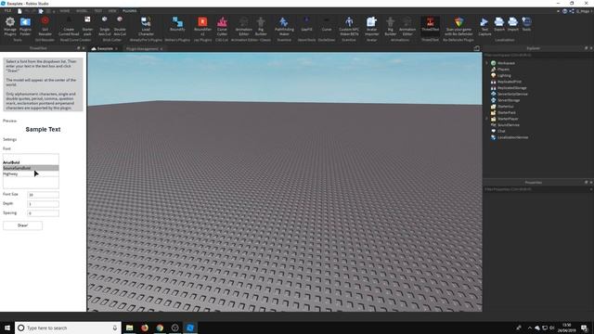Open the Windows Start menu
Screen dimensions: 594x334
click(7, 328)
